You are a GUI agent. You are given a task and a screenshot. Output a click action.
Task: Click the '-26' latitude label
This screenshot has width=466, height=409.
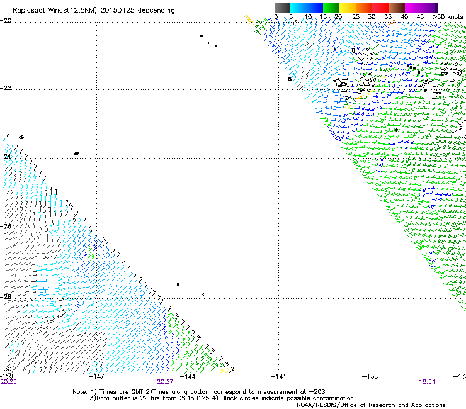[6, 226]
